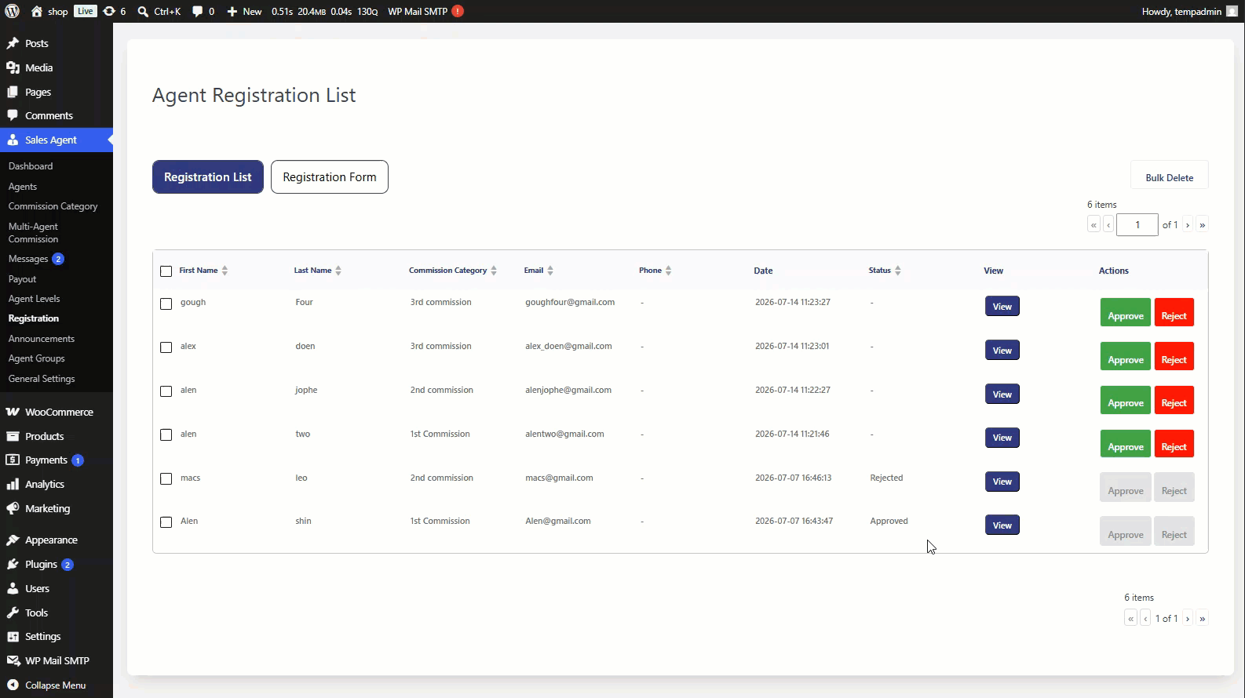The width and height of the screenshot is (1245, 698).
Task: Open the Ctrl+K search icon
Action: (143, 11)
